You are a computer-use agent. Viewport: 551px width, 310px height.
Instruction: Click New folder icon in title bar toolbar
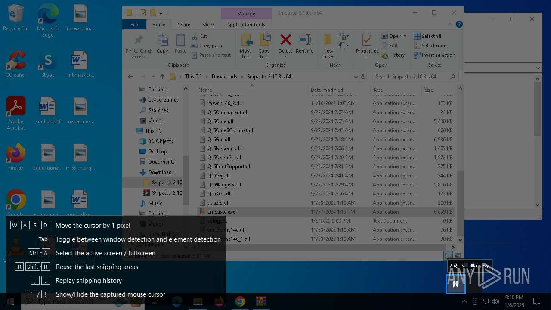(152, 13)
